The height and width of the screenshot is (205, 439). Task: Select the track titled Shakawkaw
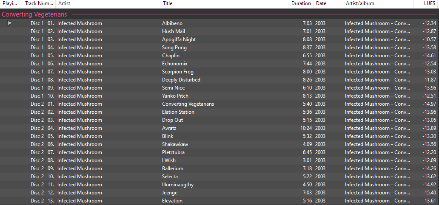pos(175,144)
